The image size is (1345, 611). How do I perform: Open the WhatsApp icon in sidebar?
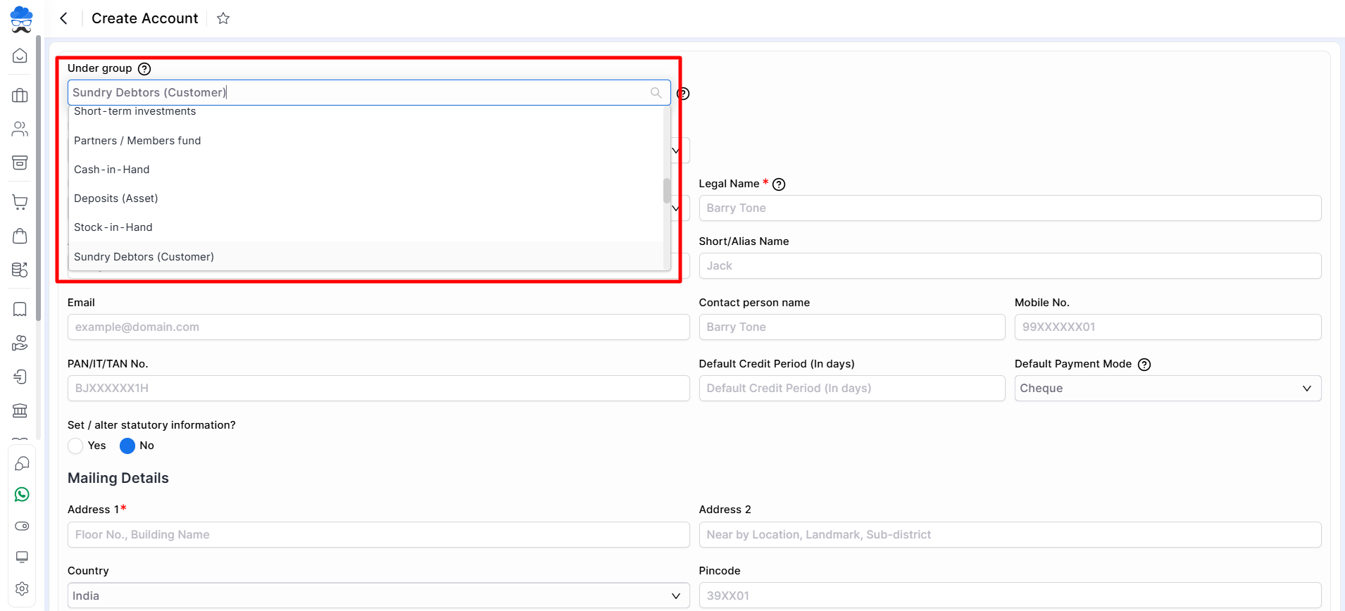coord(22,494)
